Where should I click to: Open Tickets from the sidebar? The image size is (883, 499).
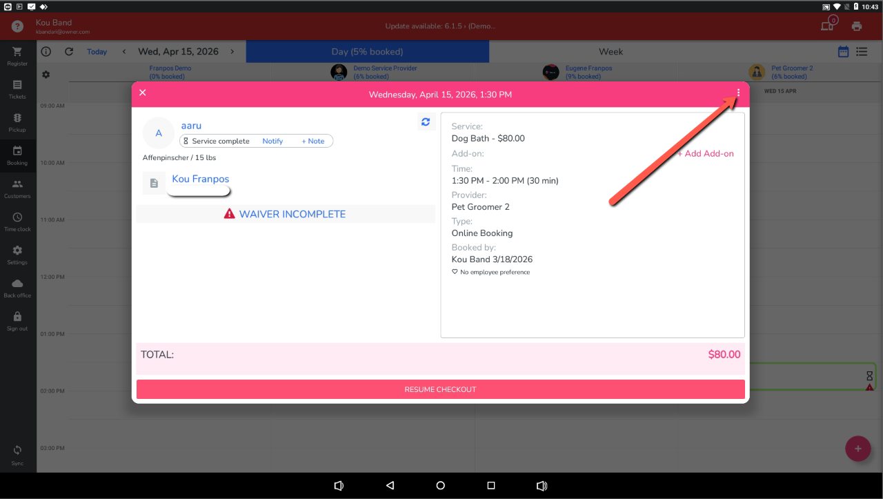coord(17,89)
